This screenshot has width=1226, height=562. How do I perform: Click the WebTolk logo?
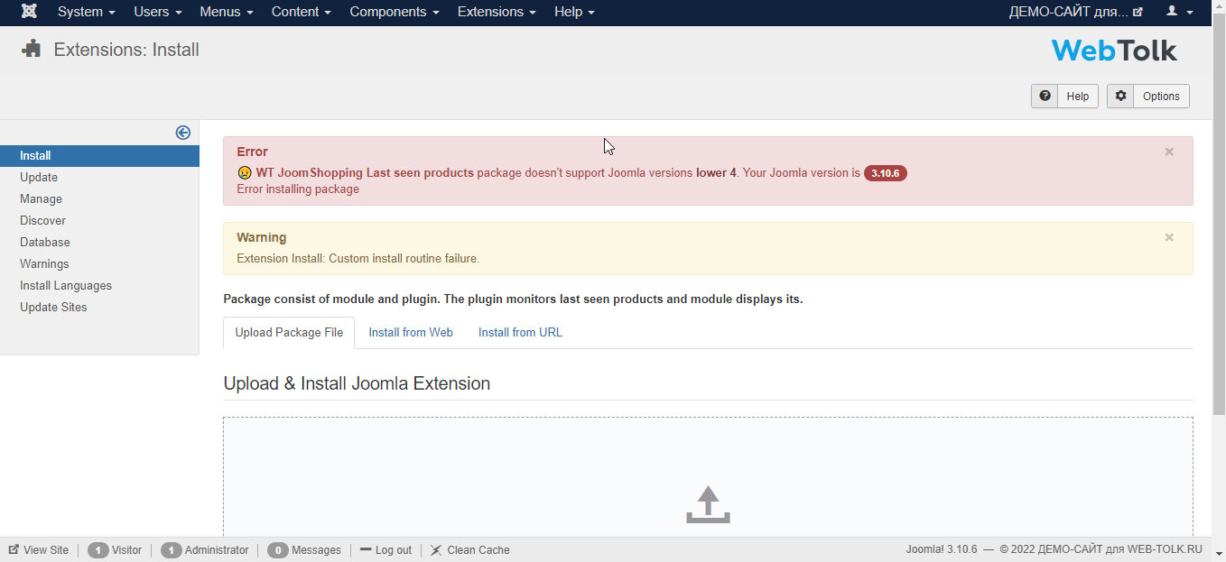(1114, 51)
